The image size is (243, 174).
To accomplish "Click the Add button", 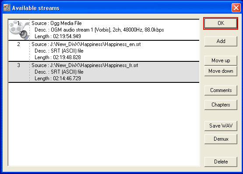I will coord(221,41).
